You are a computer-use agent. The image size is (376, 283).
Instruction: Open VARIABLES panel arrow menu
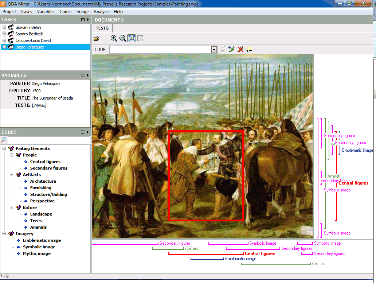point(88,75)
